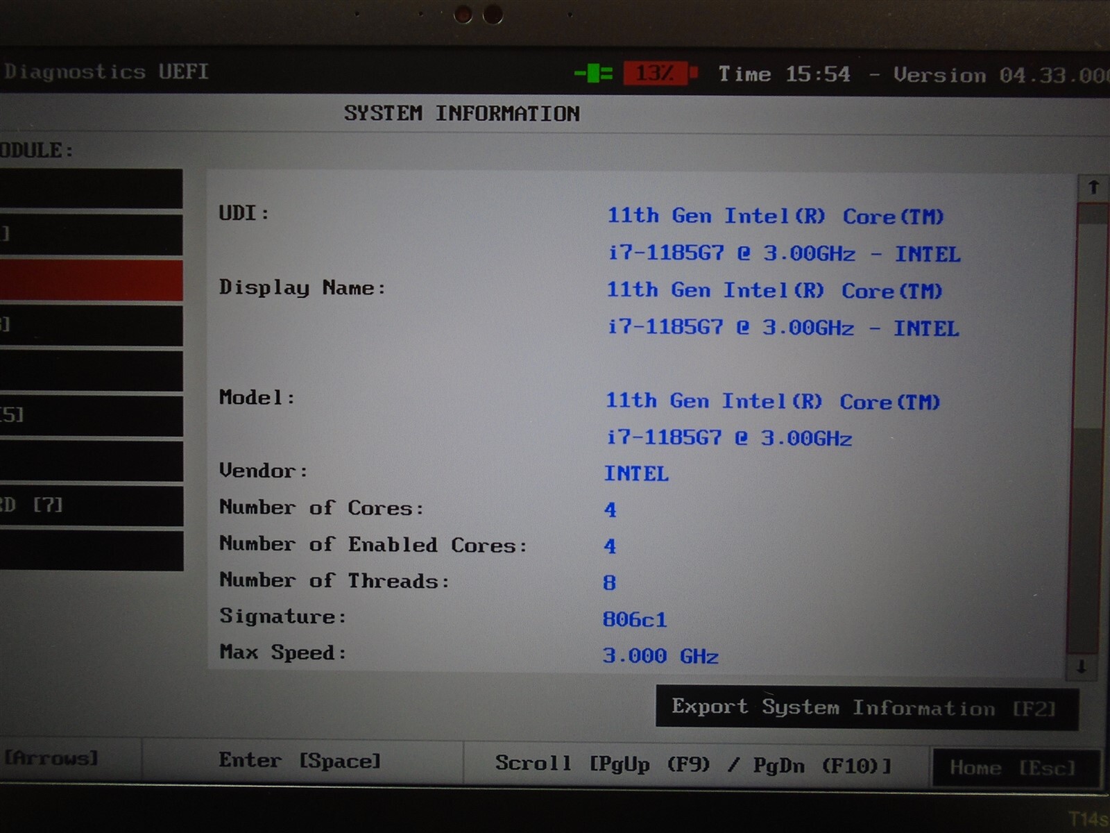Image resolution: width=1110 pixels, height=833 pixels.
Task: Select the Home [Esc] button
Action: (1016, 767)
